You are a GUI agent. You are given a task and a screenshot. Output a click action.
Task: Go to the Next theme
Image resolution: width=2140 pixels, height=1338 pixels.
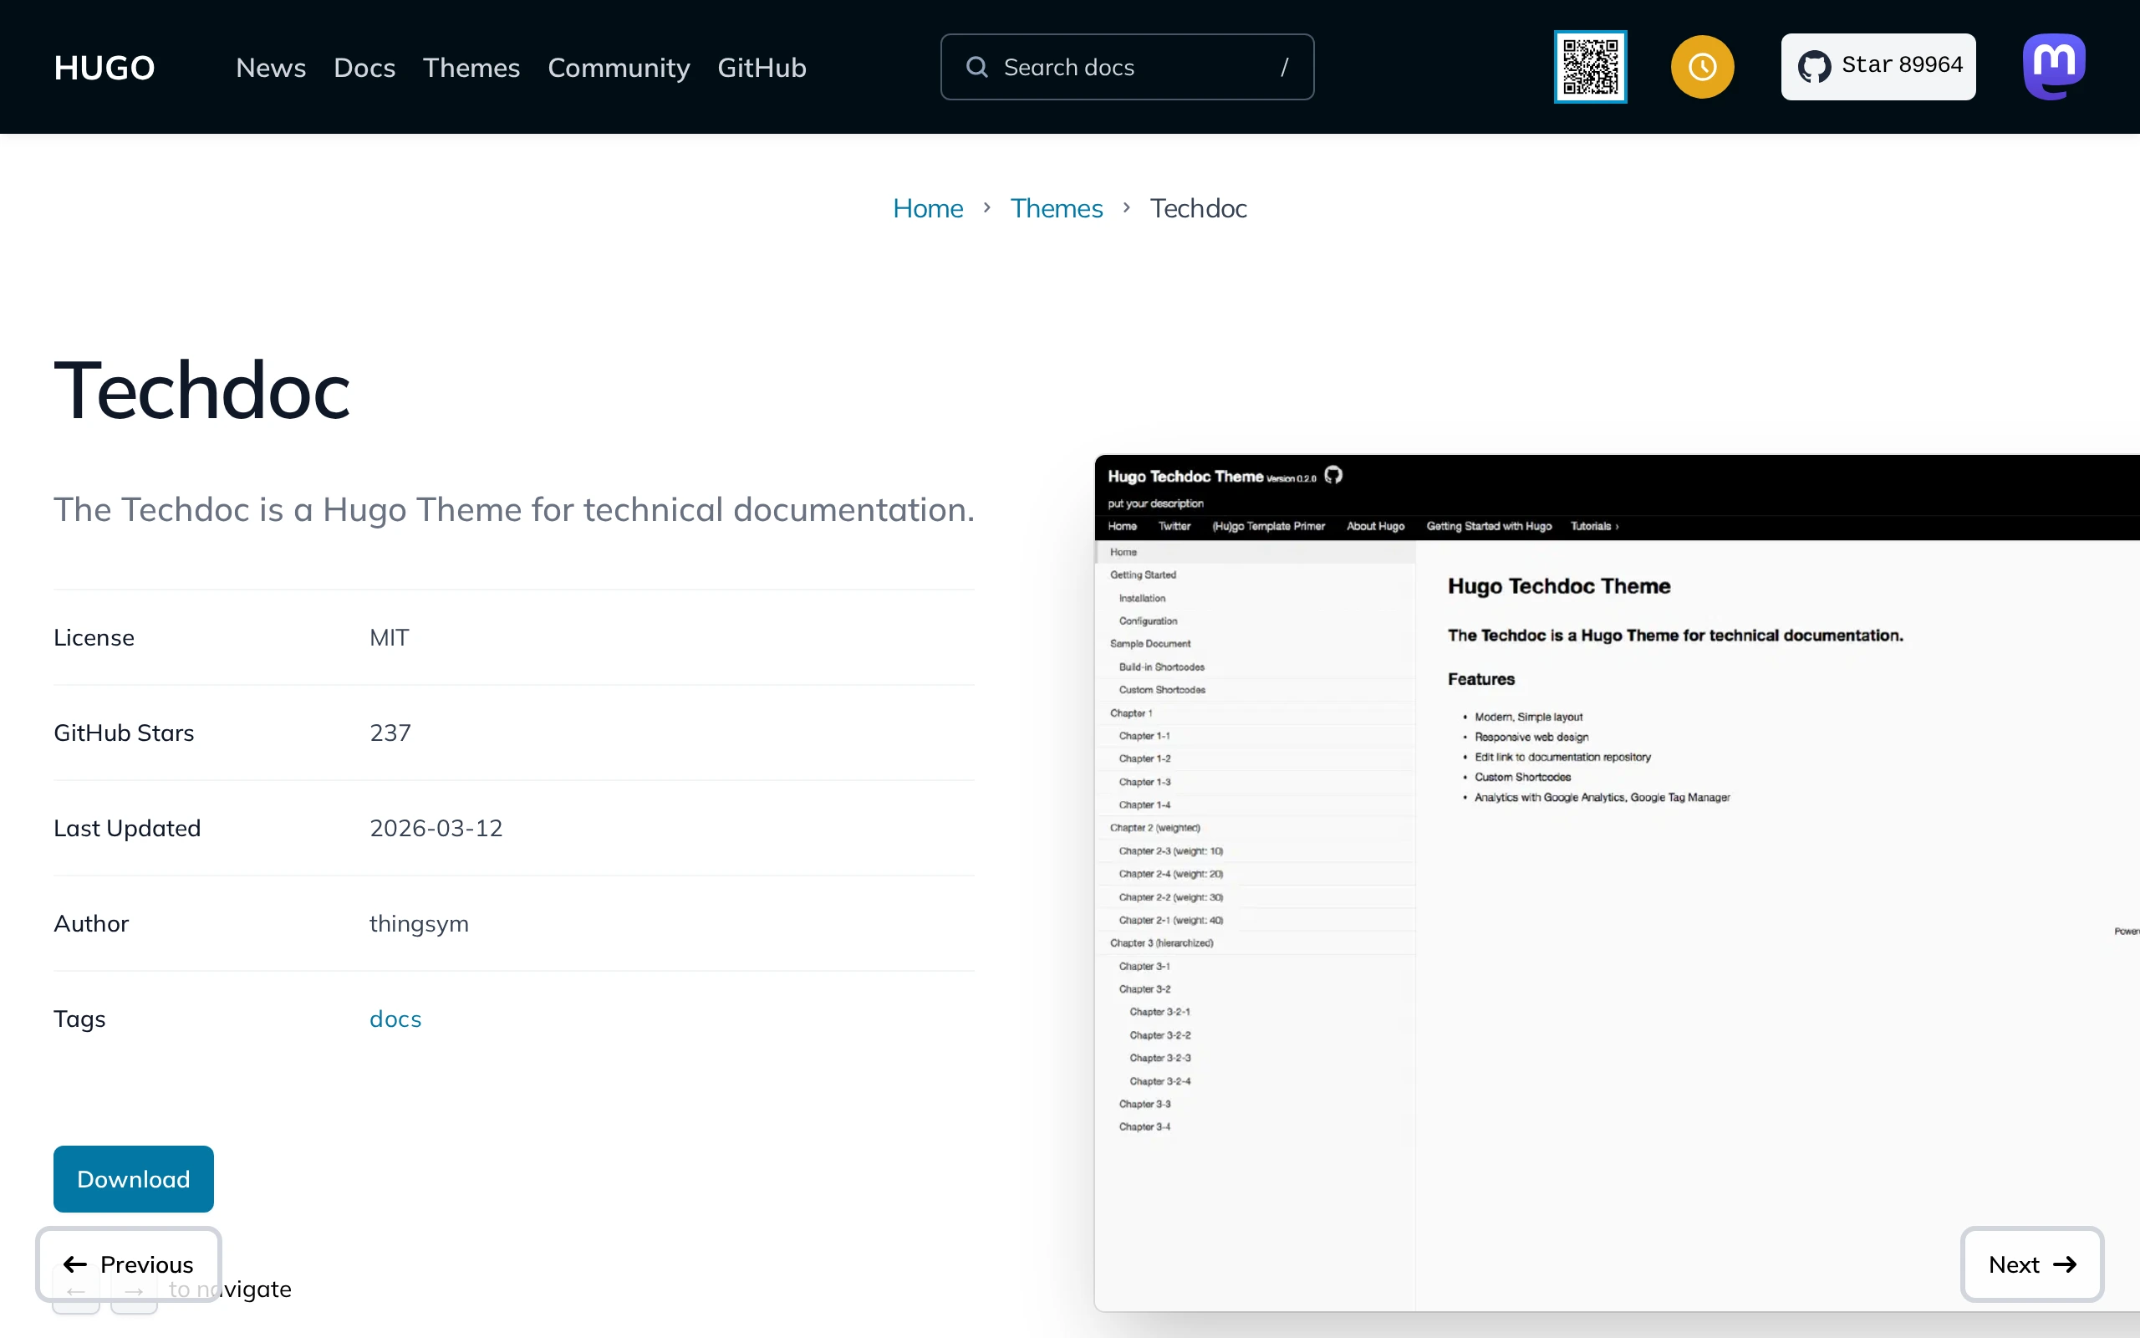tap(2032, 1264)
